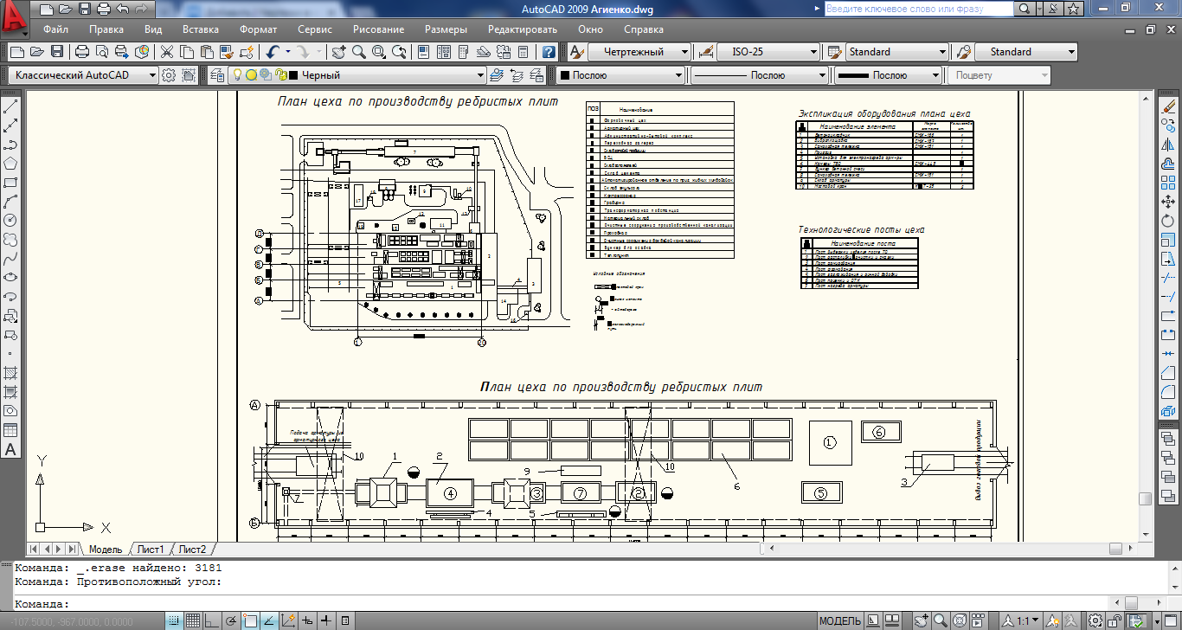
Task: Open the color control dropdown Послою
Action: click(x=620, y=75)
